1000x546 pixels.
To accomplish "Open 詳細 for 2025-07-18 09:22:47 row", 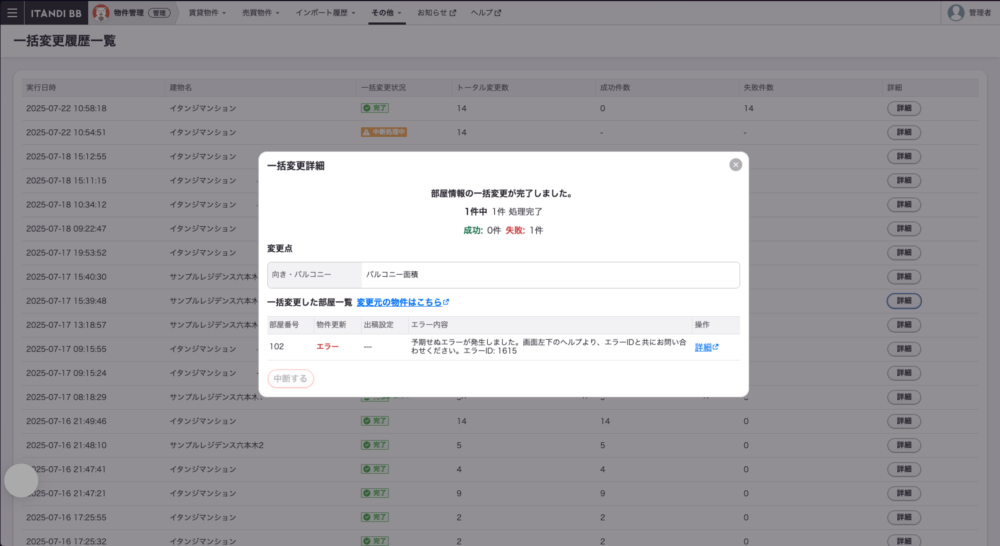I will pyautogui.click(x=904, y=229).
